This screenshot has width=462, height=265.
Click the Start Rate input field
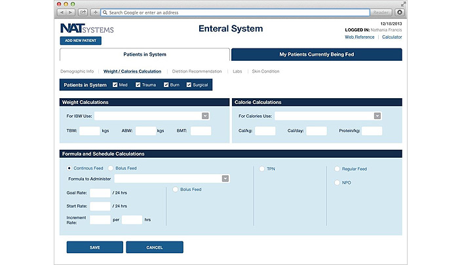coord(100,206)
